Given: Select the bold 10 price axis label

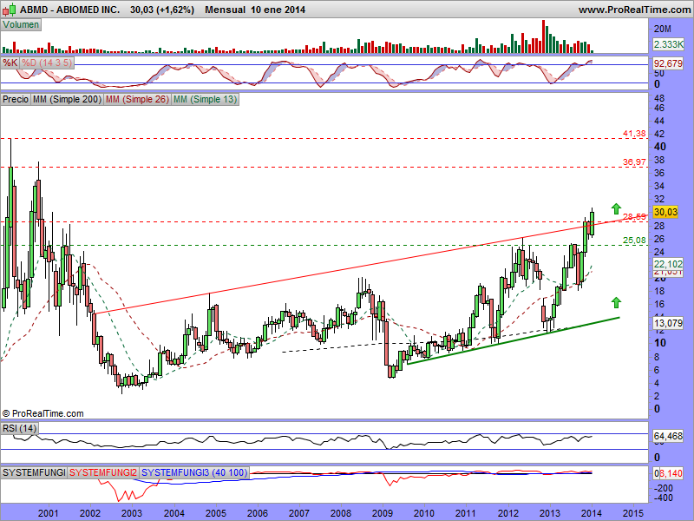Looking at the screenshot, I should [x=660, y=343].
